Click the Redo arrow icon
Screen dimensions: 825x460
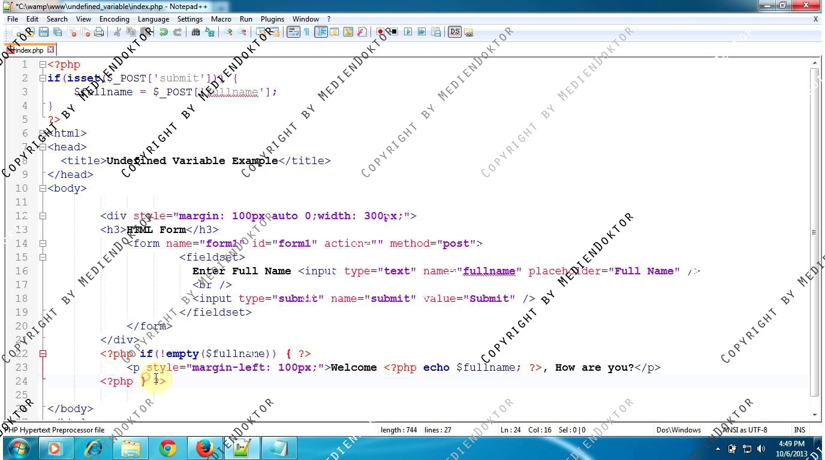click(177, 32)
